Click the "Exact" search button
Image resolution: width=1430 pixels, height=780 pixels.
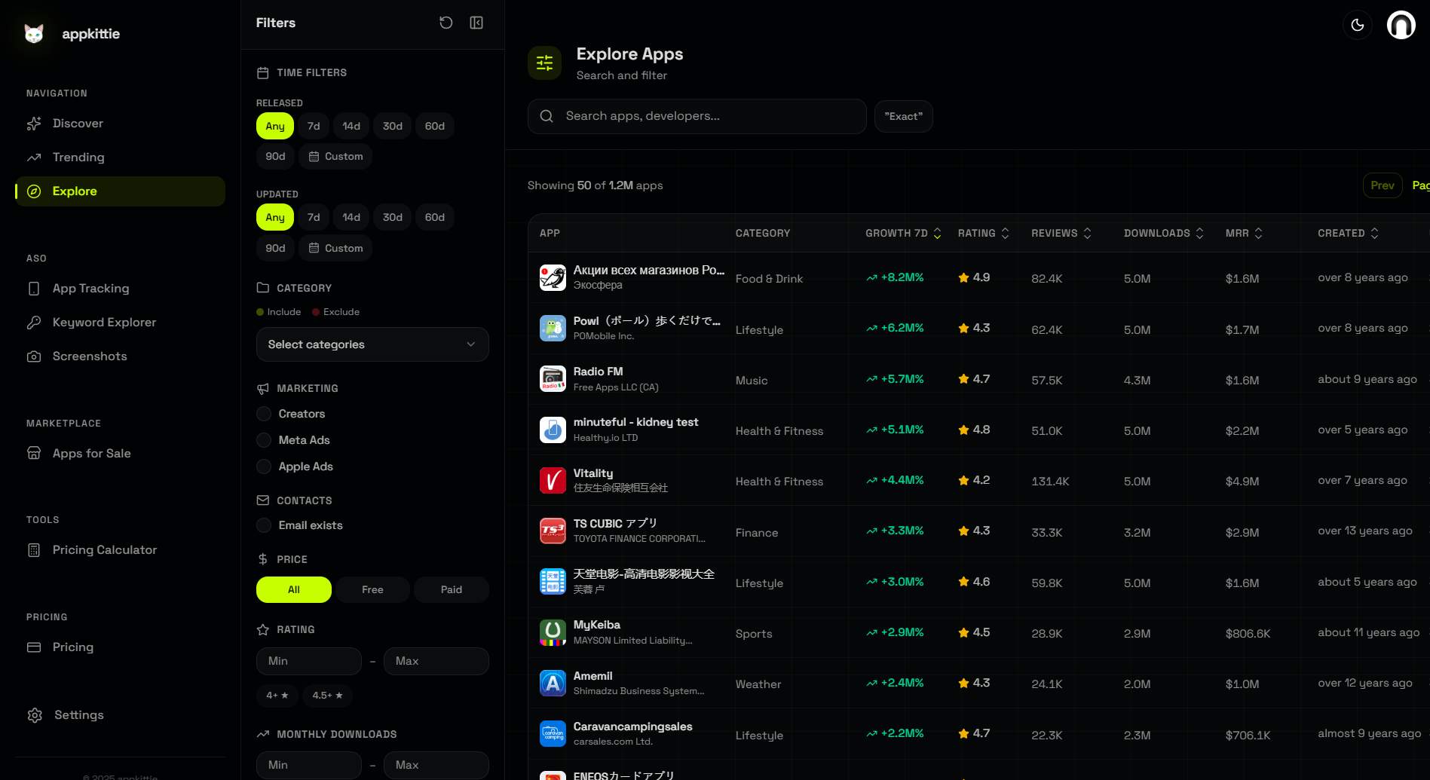point(903,117)
